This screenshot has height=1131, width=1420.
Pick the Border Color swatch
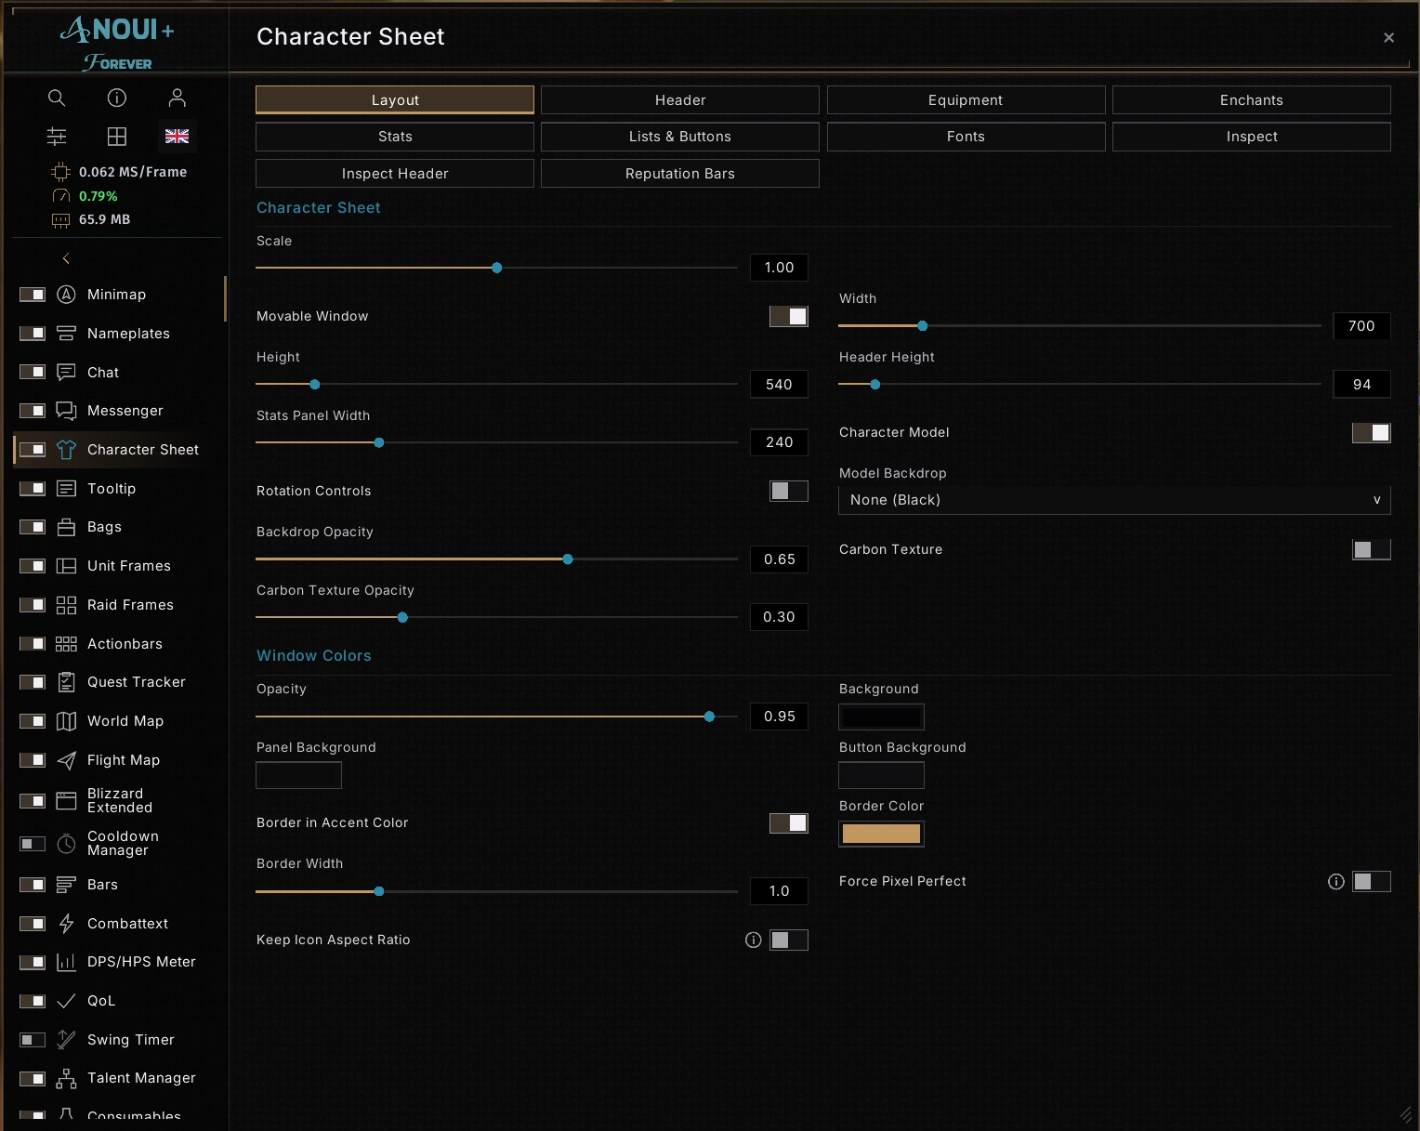(881, 834)
